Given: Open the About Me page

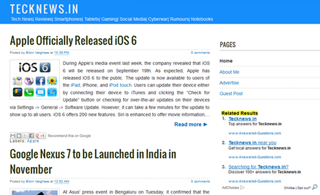Looking at the screenshot, I should pos(229,72).
